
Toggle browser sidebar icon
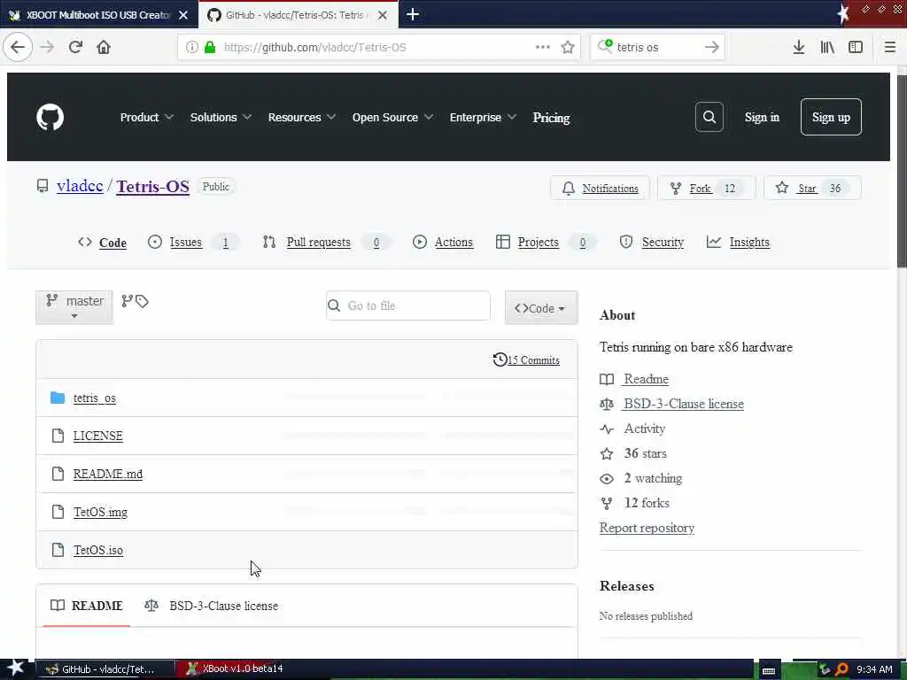[x=856, y=48]
